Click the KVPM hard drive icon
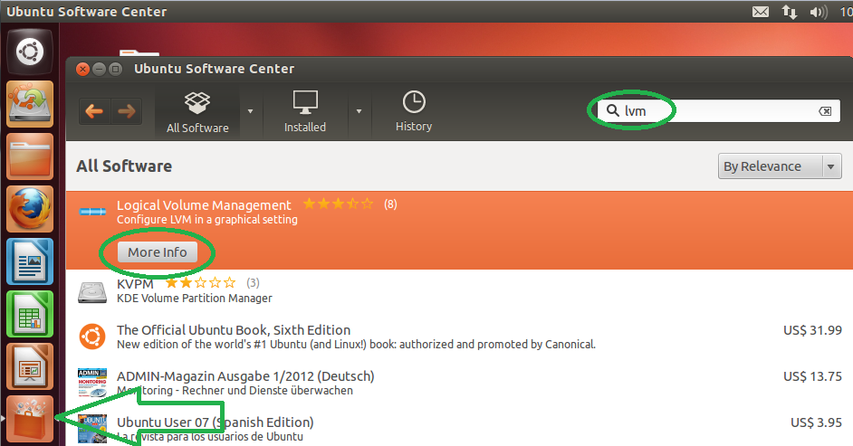The height and width of the screenshot is (446, 853). click(92, 291)
